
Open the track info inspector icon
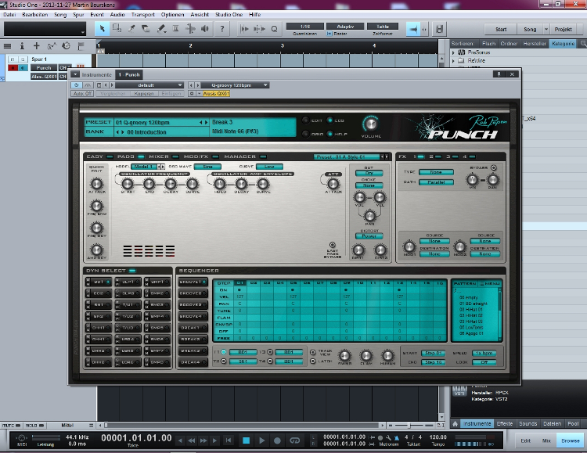point(22,46)
